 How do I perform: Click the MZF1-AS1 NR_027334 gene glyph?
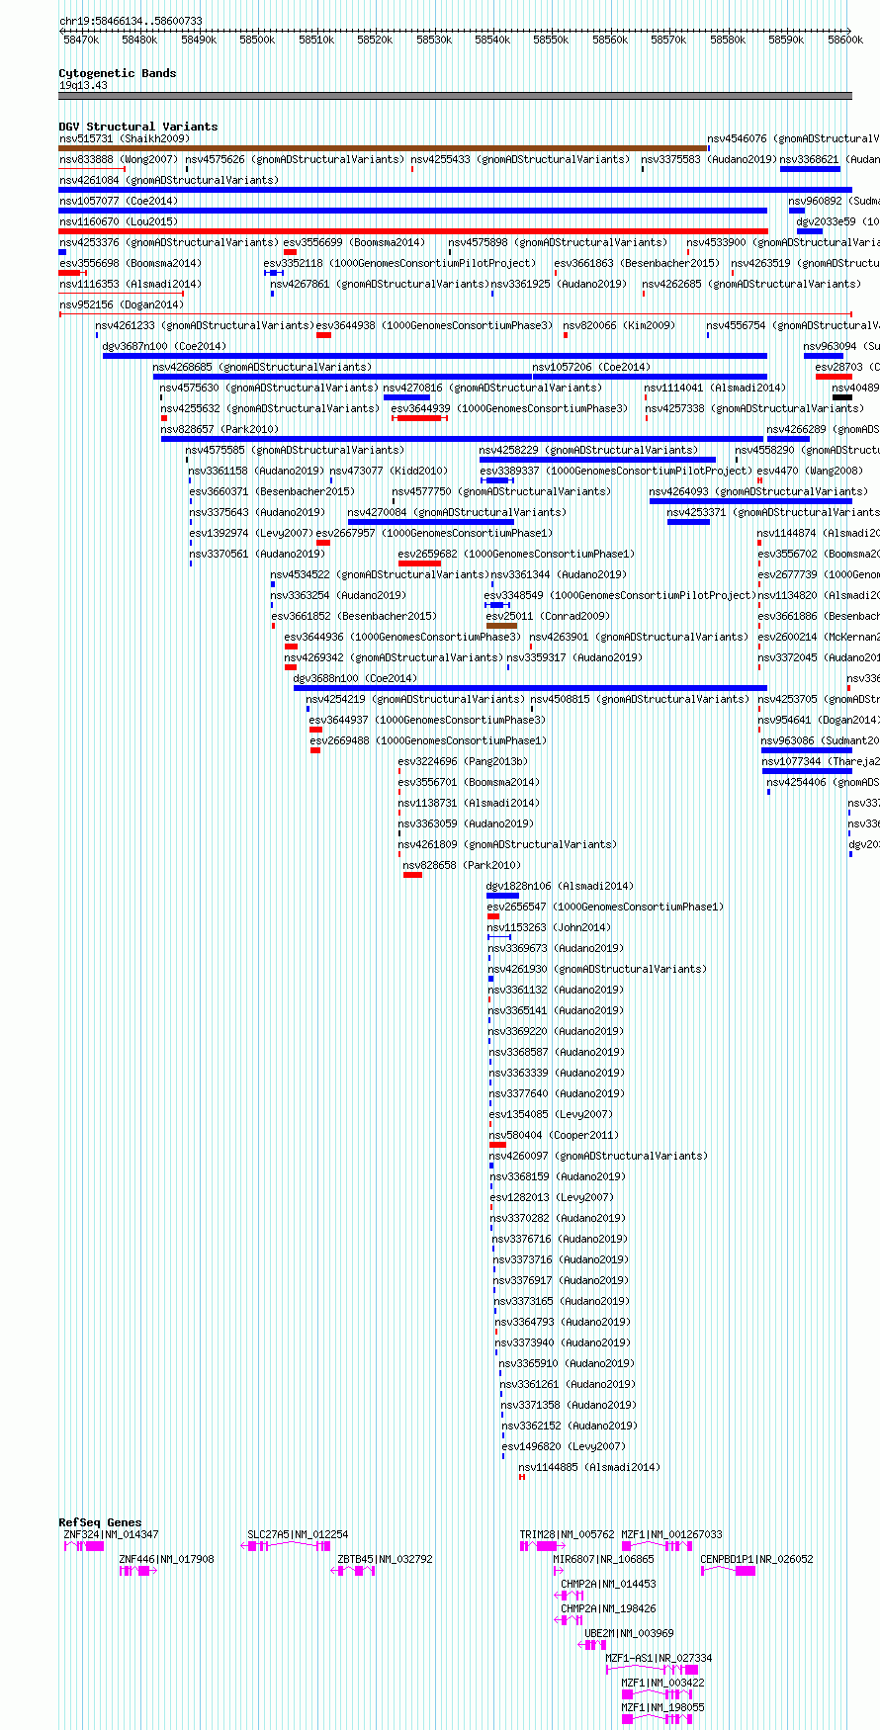pyautogui.click(x=652, y=1670)
